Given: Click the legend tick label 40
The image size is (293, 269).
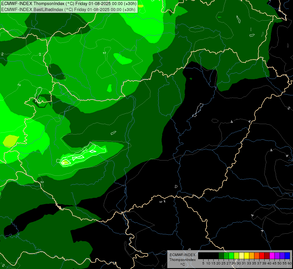Looking at the screenshot, I should tap(269, 263).
